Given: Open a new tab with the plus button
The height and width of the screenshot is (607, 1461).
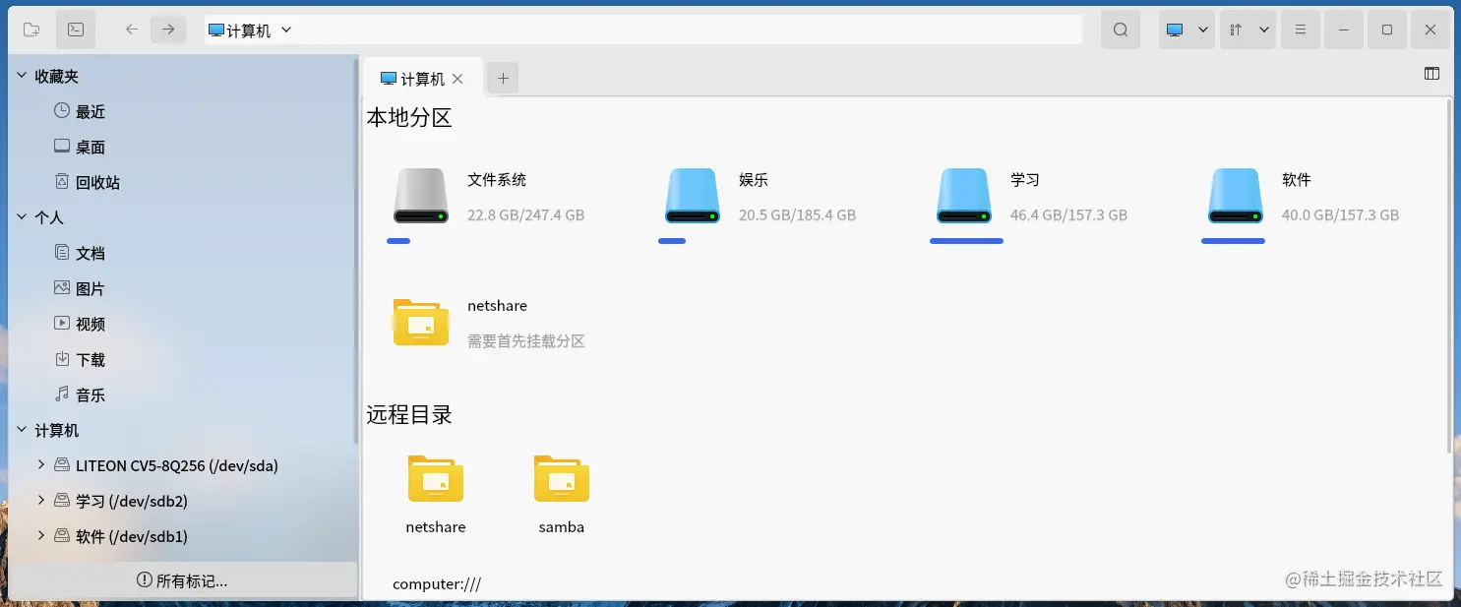Looking at the screenshot, I should pos(503,78).
